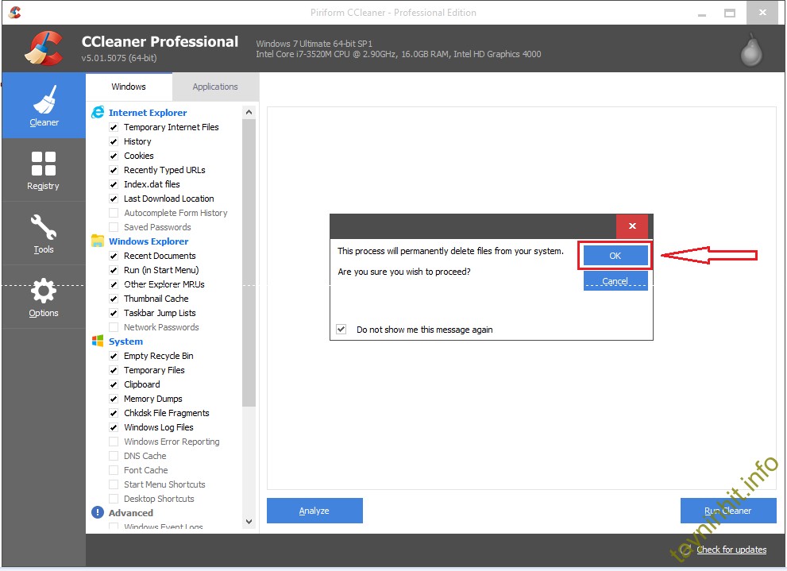Click the Piriform pear logo
The image size is (787, 571).
(x=750, y=49)
